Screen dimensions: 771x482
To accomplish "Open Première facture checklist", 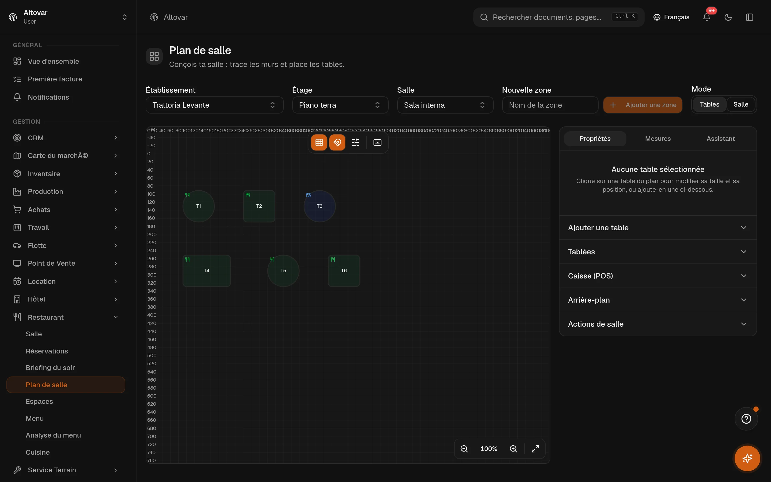I will (x=66, y=79).
